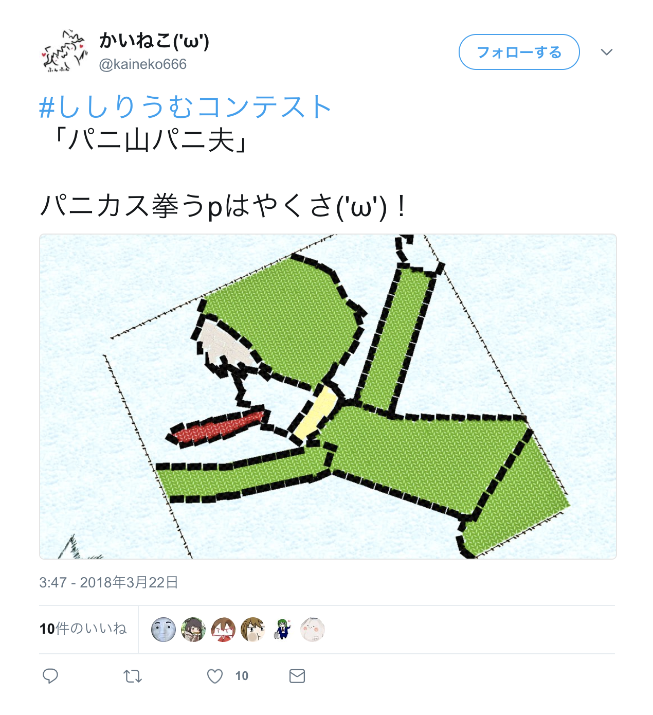653x715 pixels.
Task: Click the green-haired character liker avatar
Action: 283,630
